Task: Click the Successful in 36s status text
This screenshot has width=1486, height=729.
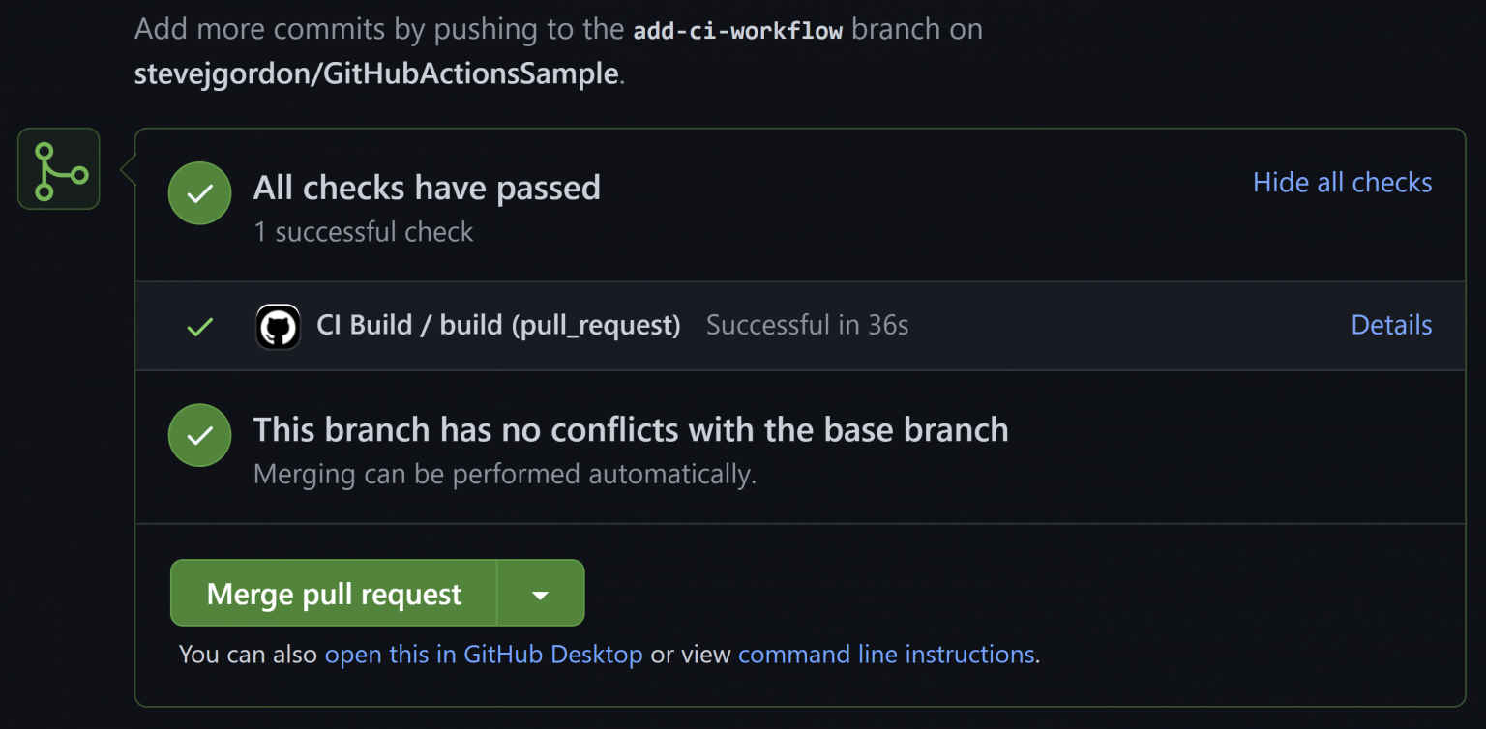Action: point(807,326)
